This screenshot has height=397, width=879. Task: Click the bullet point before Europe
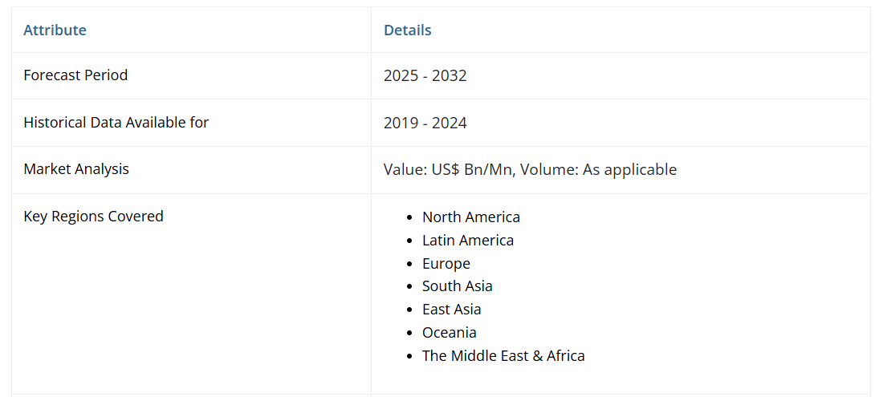pyautogui.click(x=410, y=265)
